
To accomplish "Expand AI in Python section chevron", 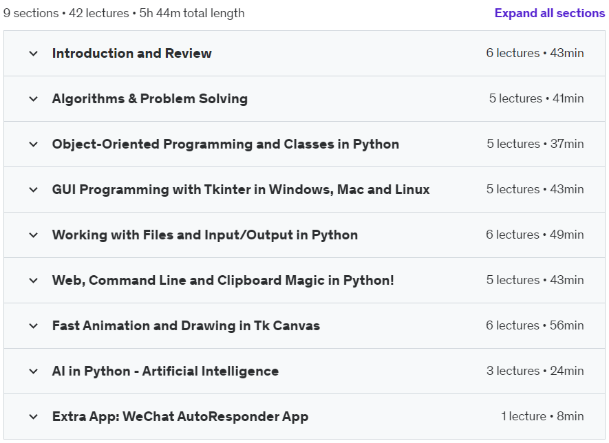I will click(34, 371).
